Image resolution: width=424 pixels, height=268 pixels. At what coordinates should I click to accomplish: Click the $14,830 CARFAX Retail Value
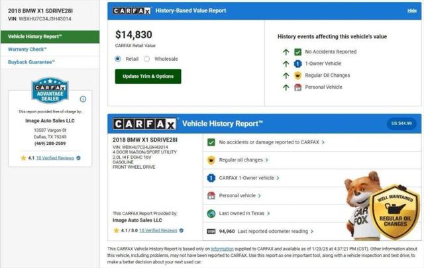pyautogui.click(x=134, y=35)
